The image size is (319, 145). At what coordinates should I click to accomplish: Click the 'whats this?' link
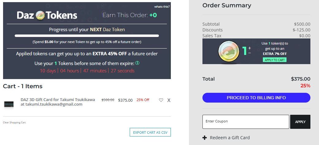tap(162, 7)
